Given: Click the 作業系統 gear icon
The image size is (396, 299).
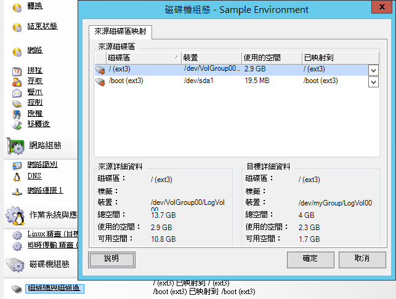Looking at the screenshot, I should click(15, 215).
